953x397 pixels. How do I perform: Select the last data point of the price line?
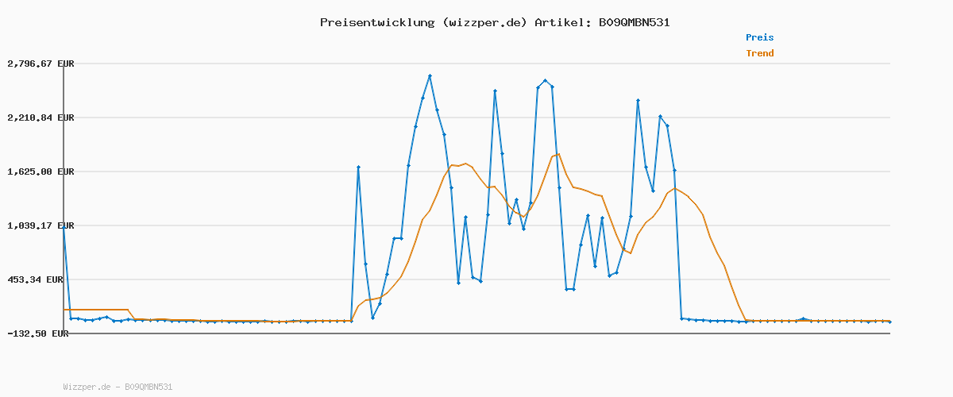point(889,322)
